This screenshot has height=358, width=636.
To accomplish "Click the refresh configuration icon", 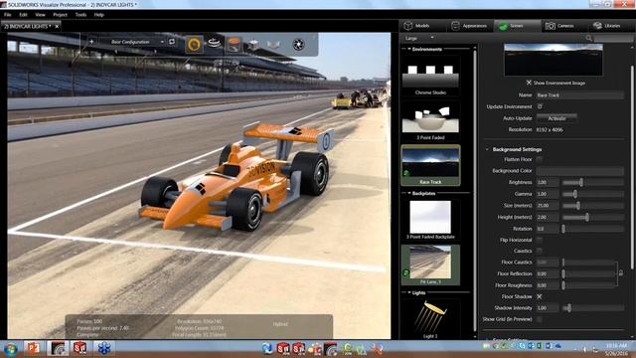I will point(172,42).
